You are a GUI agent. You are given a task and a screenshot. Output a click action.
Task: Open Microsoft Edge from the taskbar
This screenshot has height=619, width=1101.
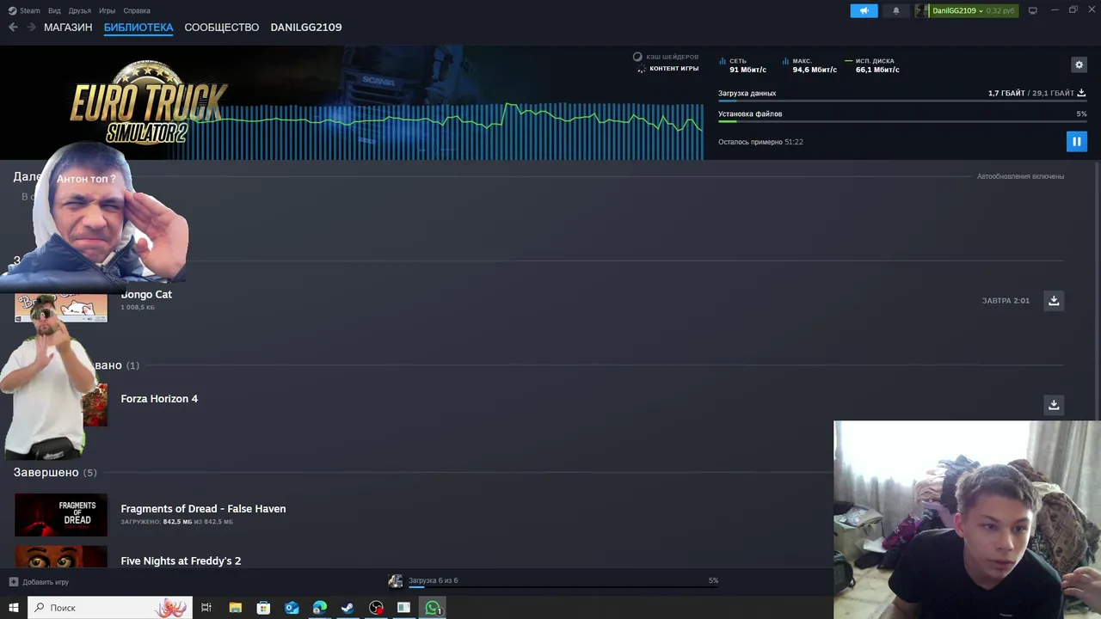(319, 608)
